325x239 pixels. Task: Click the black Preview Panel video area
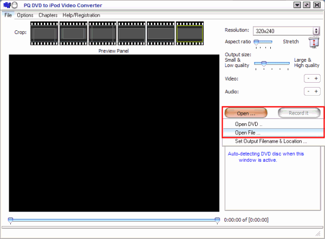click(x=114, y=133)
